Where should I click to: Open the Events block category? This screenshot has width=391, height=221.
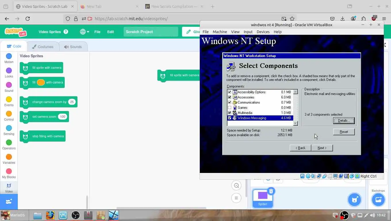(9, 101)
